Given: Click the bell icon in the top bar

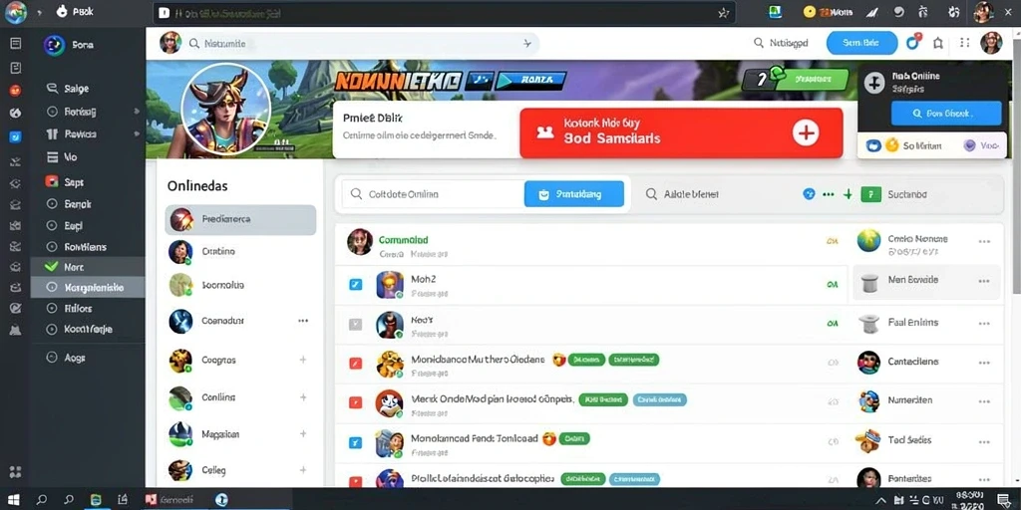Looking at the screenshot, I should tap(938, 43).
